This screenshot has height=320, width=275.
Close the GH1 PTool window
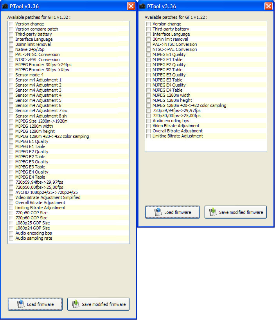(131, 6)
